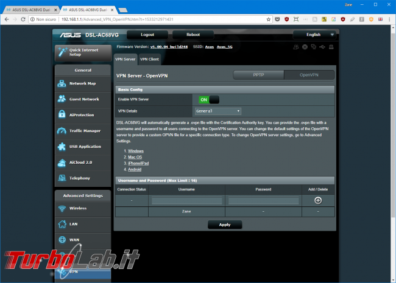The width and height of the screenshot is (396, 283).
Task: Open LAN settings from sidebar
Action: pos(83,224)
